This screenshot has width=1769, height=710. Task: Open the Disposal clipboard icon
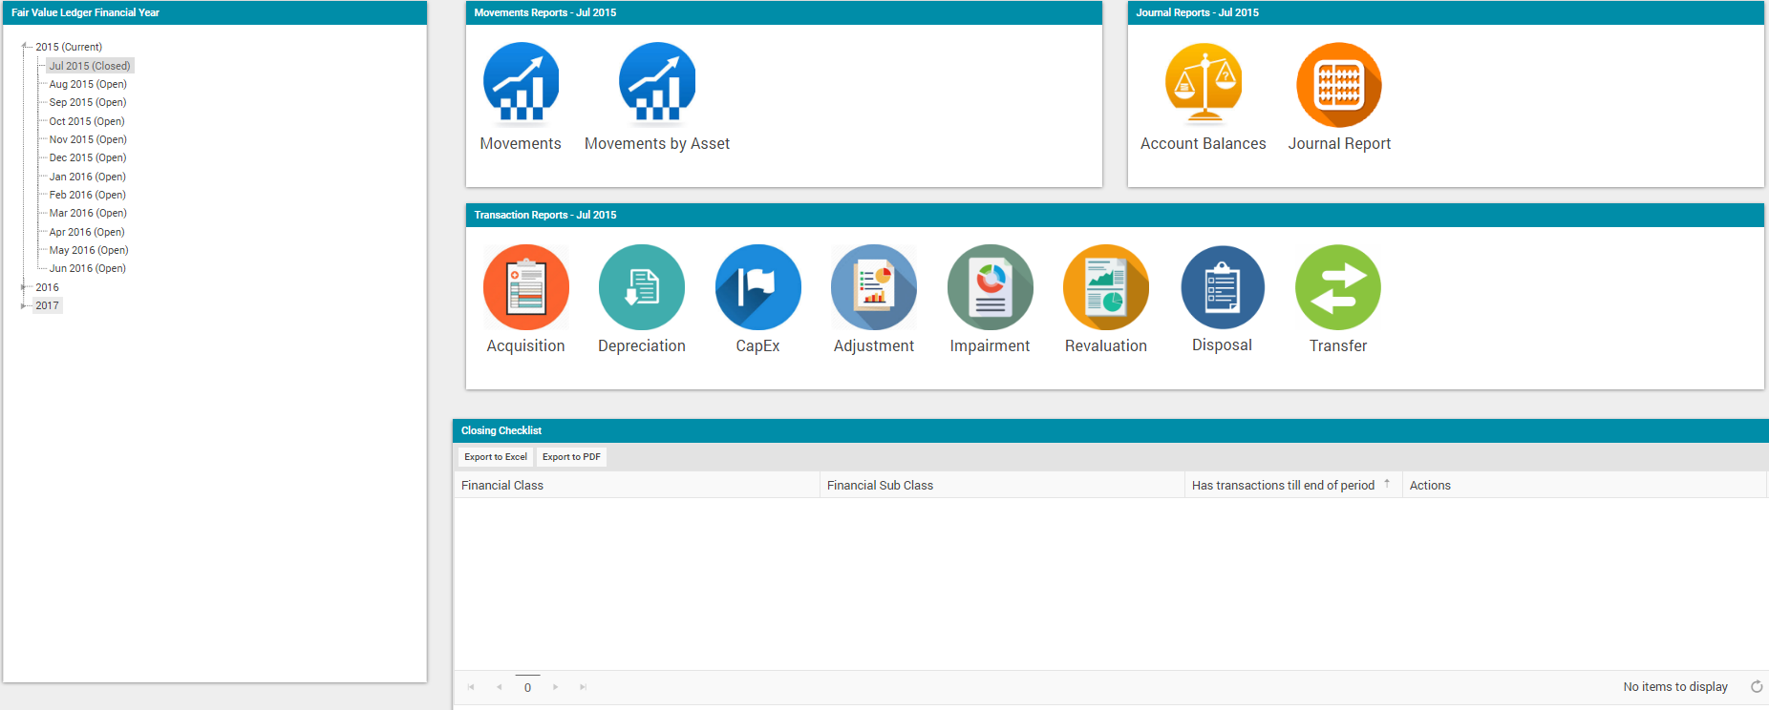tap(1223, 287)
